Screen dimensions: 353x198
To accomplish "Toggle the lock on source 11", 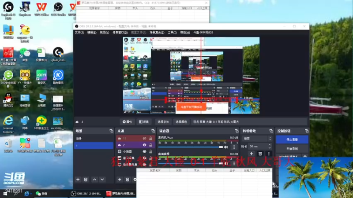I will pos(150,138).
